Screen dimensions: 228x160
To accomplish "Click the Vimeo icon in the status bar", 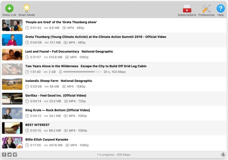I will 15,155.
